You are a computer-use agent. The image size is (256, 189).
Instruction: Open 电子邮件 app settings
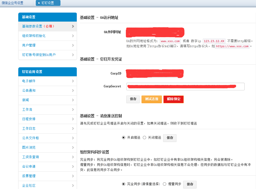click(x=48, y=81)
